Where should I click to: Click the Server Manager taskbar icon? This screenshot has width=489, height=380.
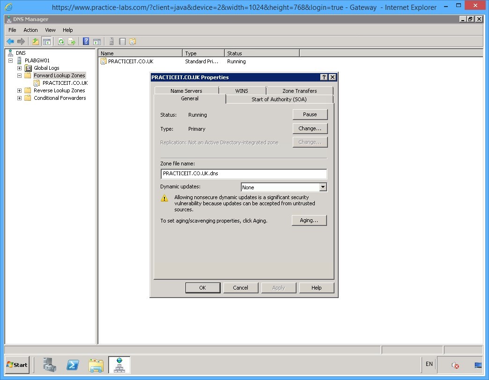[50, 365]
